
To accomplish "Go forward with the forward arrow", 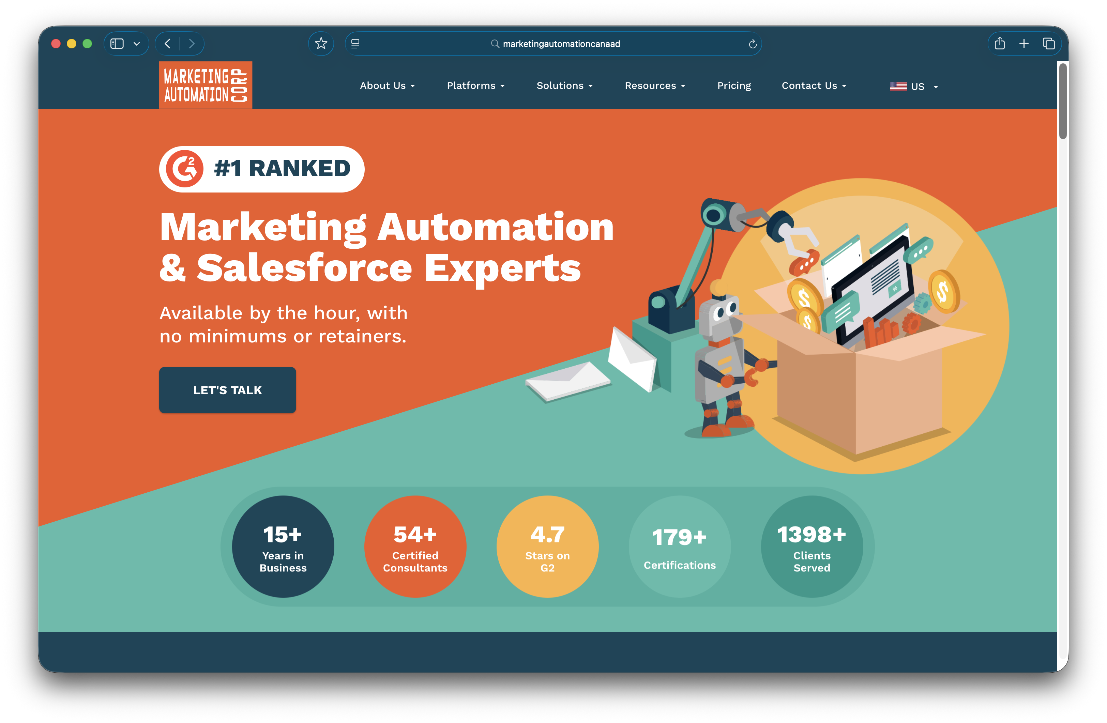I will point(192,44).
